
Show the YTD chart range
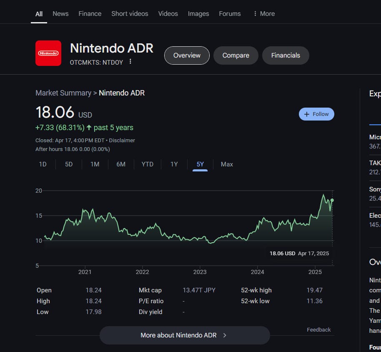[147, 164]
